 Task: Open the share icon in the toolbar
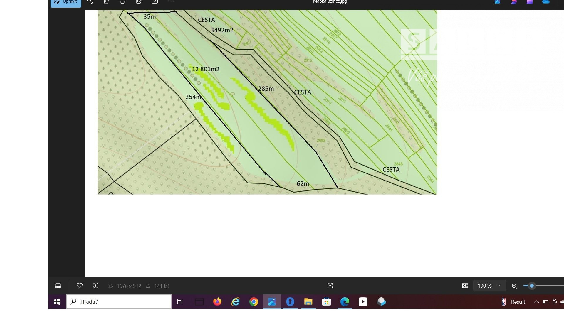(139, 2)
